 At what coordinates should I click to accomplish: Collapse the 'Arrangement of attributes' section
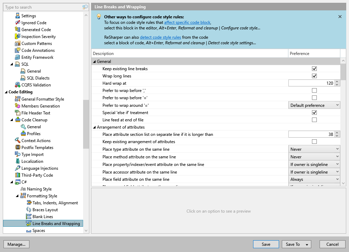(95, 127)
